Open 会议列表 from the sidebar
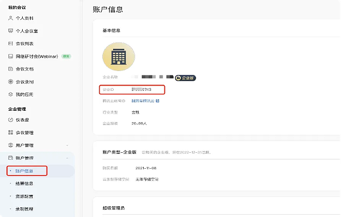The image size is (341, 217). point(24,44)
